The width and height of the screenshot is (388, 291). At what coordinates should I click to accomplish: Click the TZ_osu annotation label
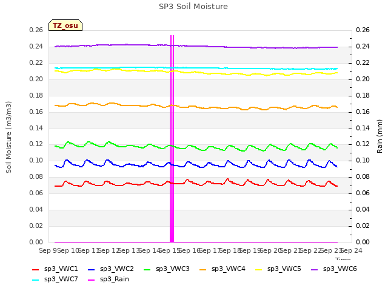coord(65,25)
